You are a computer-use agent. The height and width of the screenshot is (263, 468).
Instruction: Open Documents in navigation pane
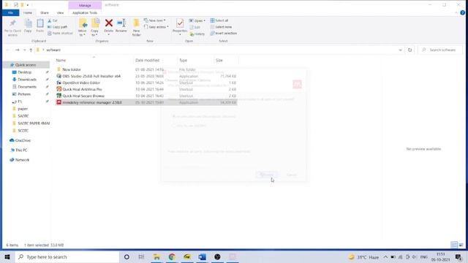(27, 87)
